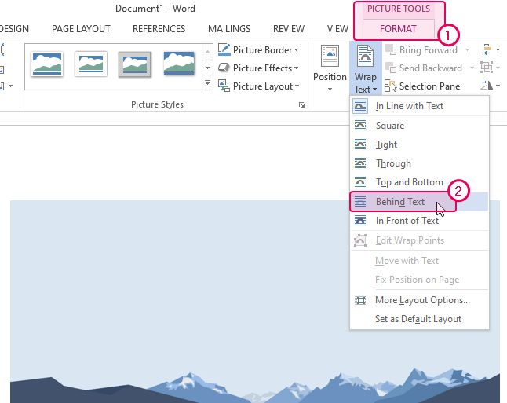Image resolution: width=507 pixels, height=403 pixels.
Task: Expand Picture Border dropdown arrow
Action: [296, 50]
